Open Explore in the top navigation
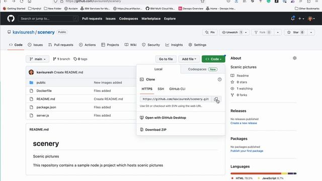Viewport: 322px width, 181px height. [x=170, y=19]
